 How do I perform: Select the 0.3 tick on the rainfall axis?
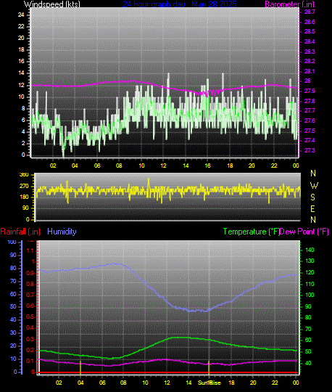[x=30, y=339]
